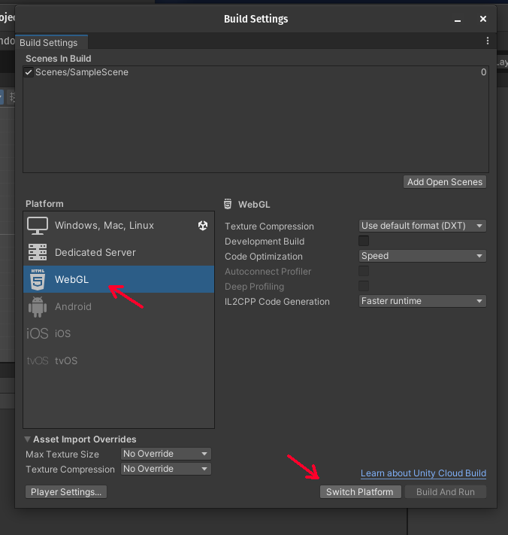Open the Code Optimization dropdown
The height and width of the screenshot is (535, 508).
[x=422, y=256]
